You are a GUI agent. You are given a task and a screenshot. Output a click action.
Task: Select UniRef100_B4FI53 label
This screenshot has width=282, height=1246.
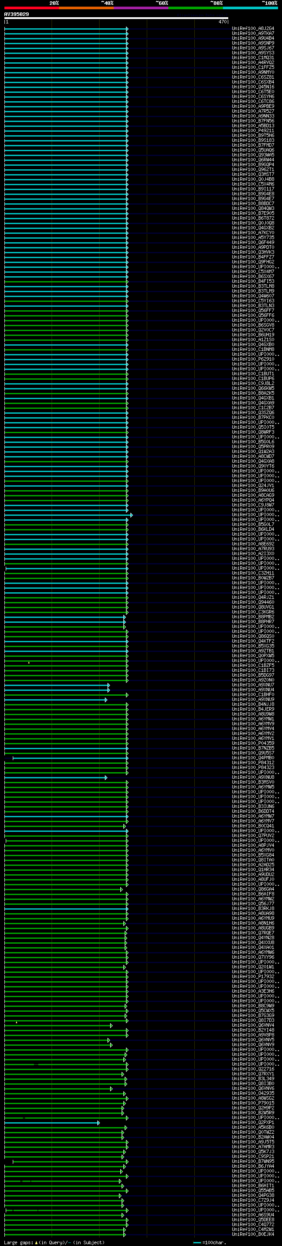click(253, 282)
